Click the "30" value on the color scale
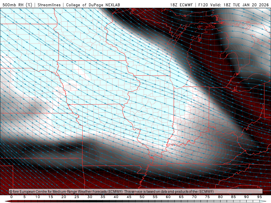Image resolution: width=271 pixels, height=203 pixels. [90, 197]
